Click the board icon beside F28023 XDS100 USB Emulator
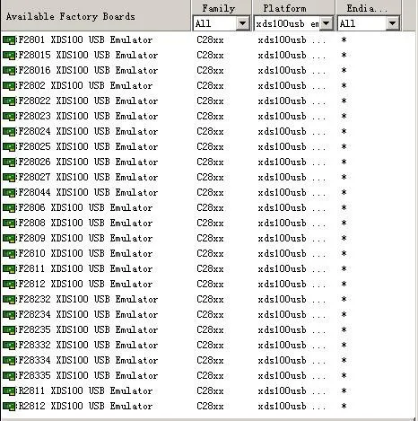Image resolution: width=418 pixels, height=421 pixels. point(9,117)
